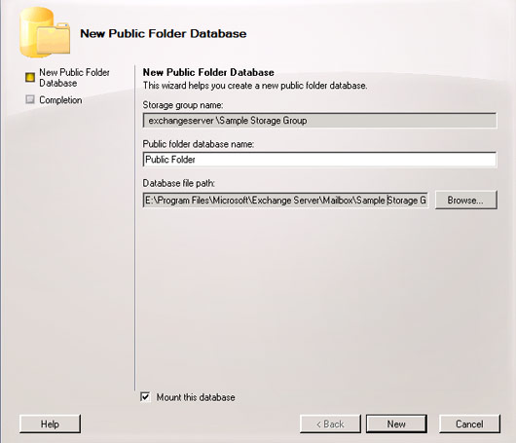Click the Database file path field
Image resolution: width=516 pixels, height=443 pixels.
(x=285, y=201)
